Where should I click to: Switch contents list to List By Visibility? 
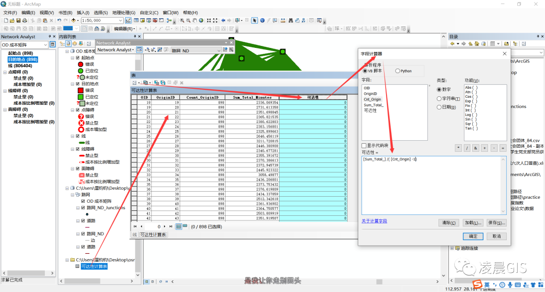point(75,44)
